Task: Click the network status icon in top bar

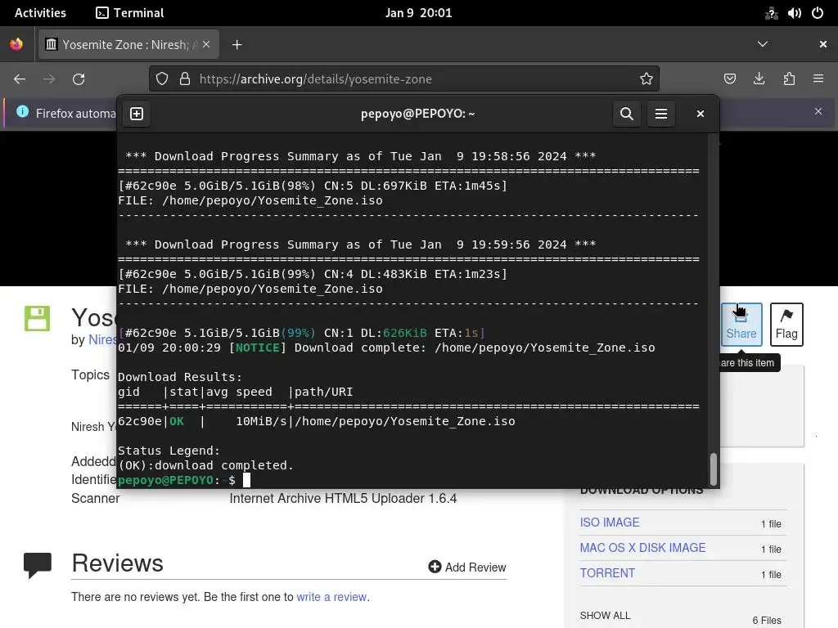Action: (x=771, y=13)
